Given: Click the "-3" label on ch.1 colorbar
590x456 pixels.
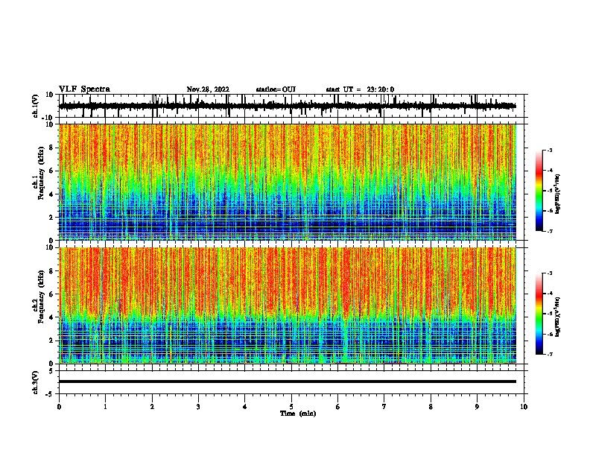Looking at the screenshot, I should point(549,150).
